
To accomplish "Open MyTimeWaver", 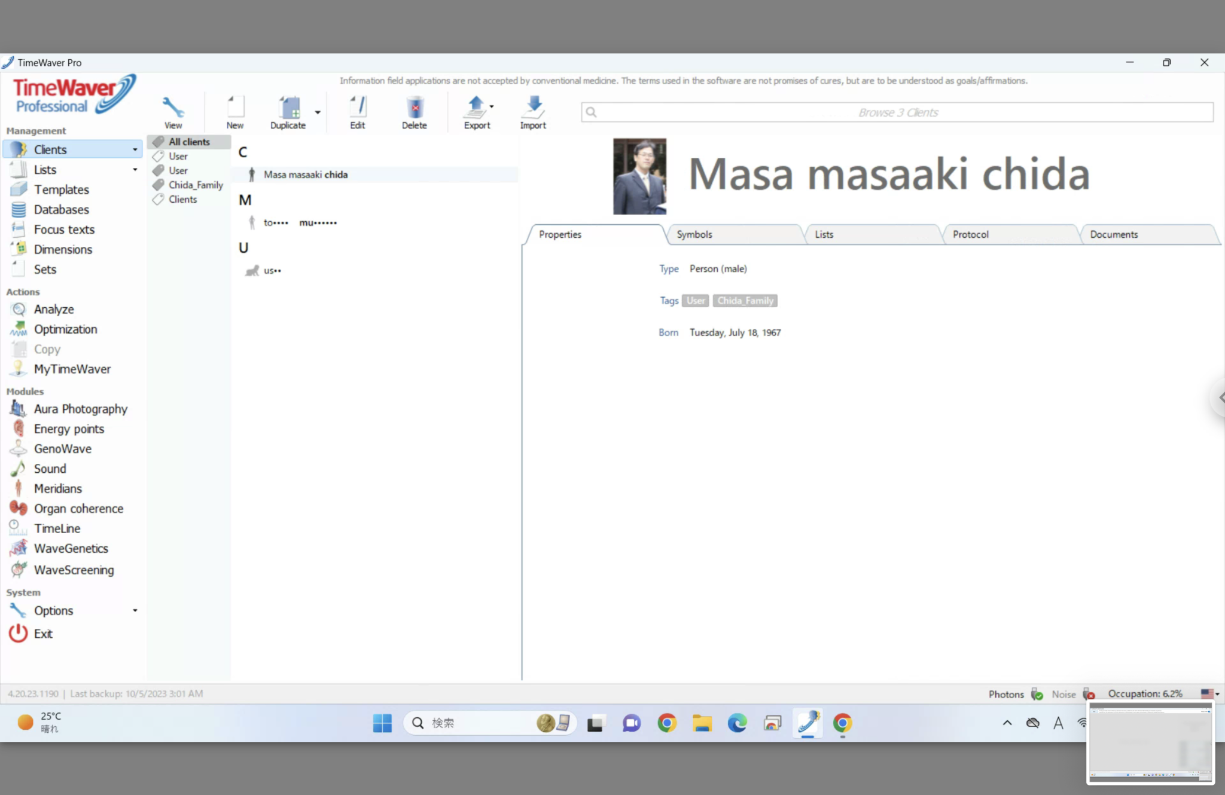I will (72, 369).
